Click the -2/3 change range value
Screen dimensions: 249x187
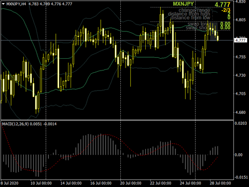(226, 10)
